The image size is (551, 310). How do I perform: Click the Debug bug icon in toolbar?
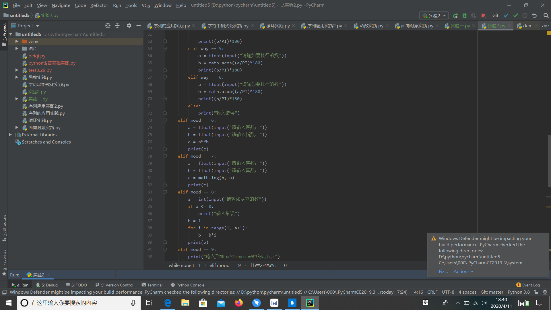pyautogui.click(x=464, y=15)
